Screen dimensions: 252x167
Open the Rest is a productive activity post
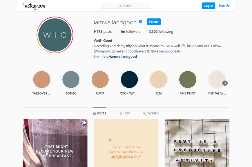(197, 143)
